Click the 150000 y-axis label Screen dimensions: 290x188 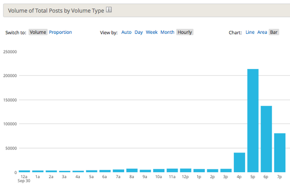coord(10,100)
